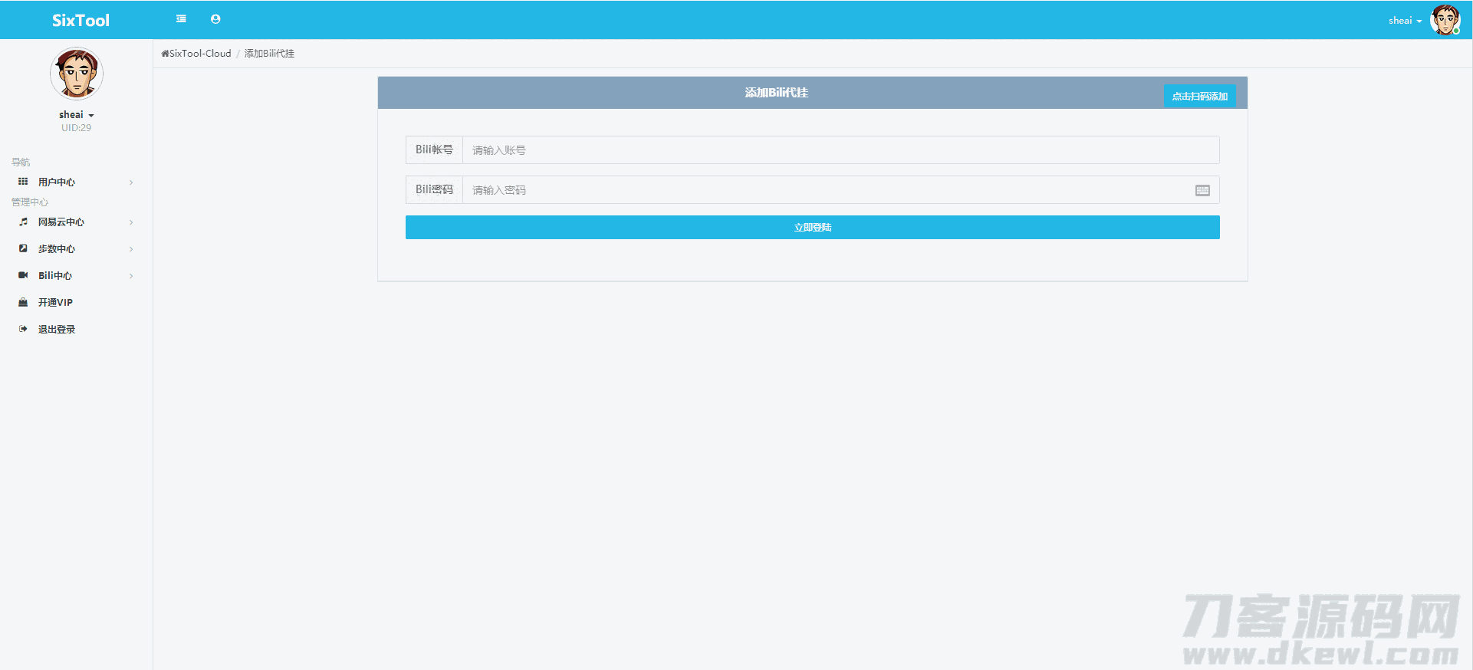This screenshot has height=670, width=1473.
Task: Open Bili中心 menu item
Action: pyautogui.click(x=76, y=275)
